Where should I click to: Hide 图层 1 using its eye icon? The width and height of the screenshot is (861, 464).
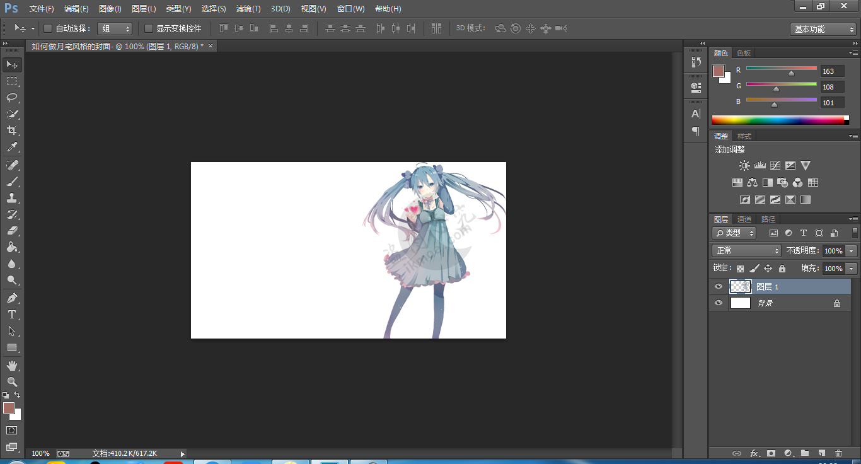pyautogui.click(x=718, y=287)
